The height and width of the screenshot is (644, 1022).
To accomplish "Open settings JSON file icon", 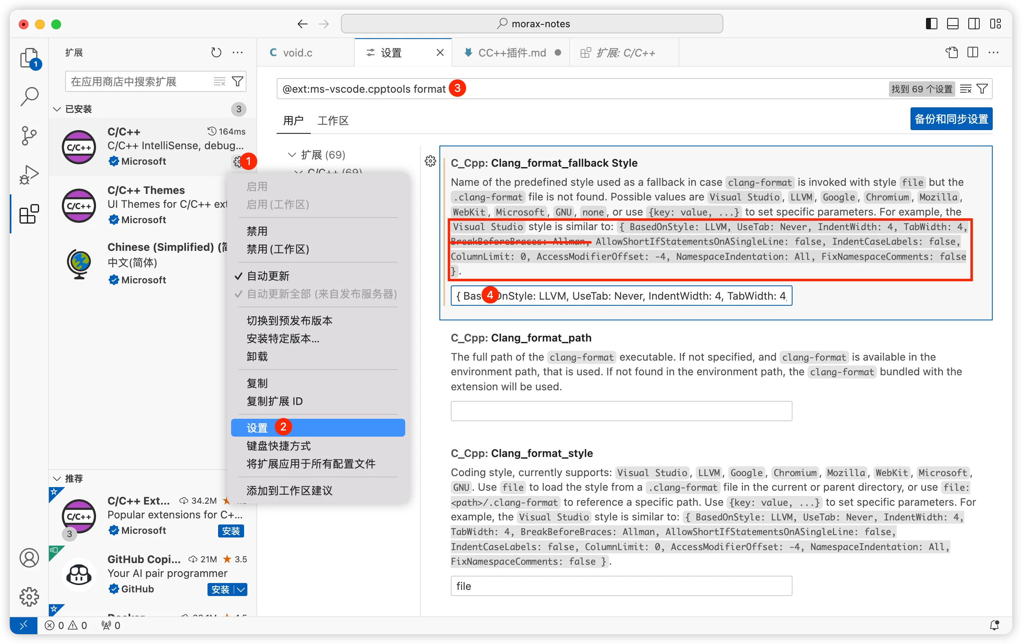I will (x=952, y=52).
